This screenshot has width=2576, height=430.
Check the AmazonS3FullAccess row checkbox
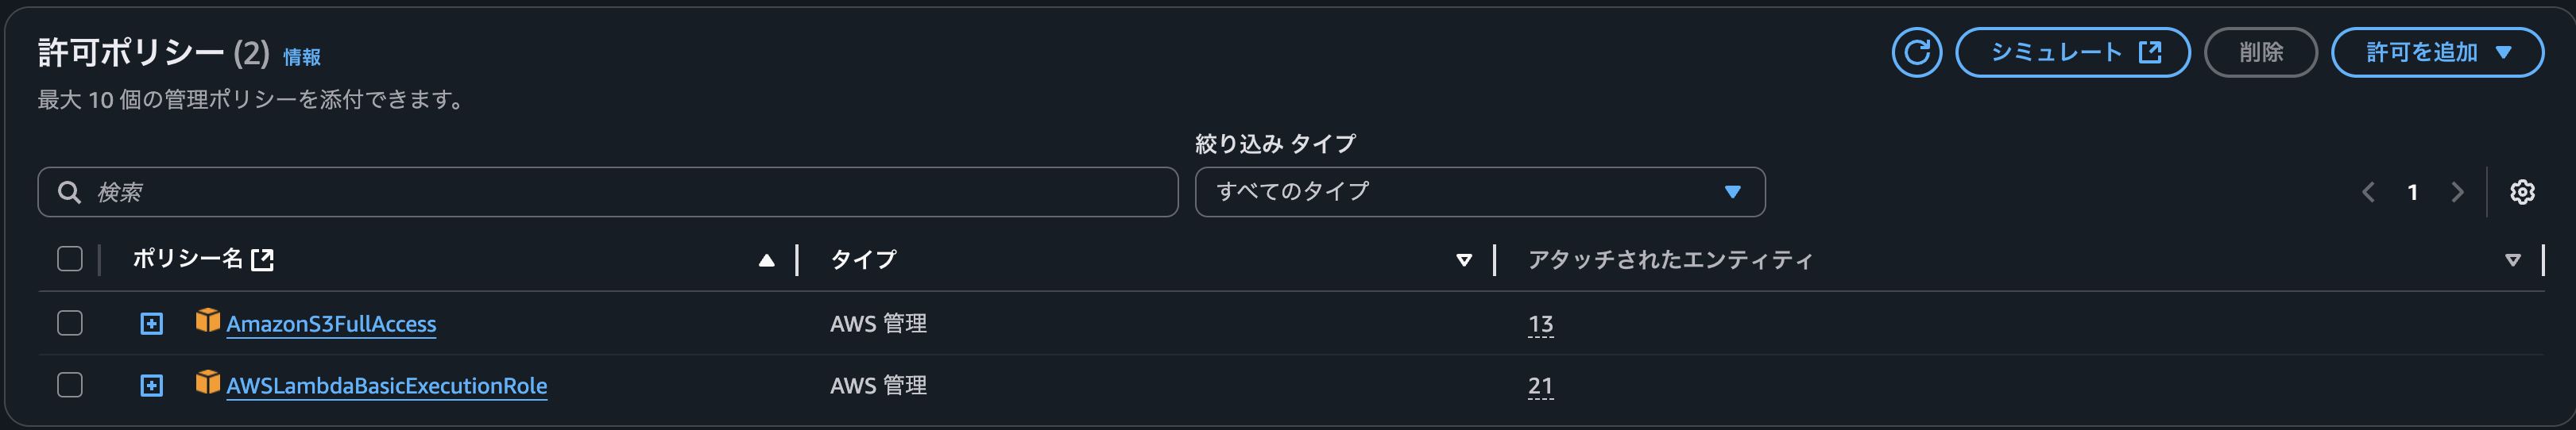[70, 323]
